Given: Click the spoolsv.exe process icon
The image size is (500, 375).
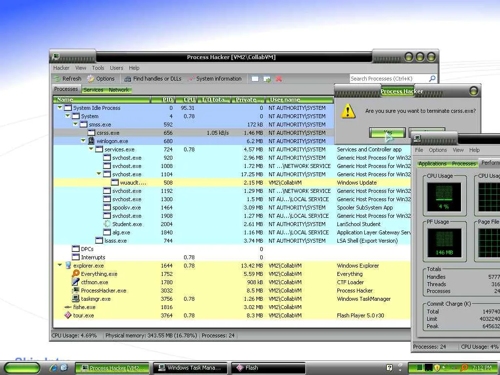Looking at the screenshot, I should (107, 207).
